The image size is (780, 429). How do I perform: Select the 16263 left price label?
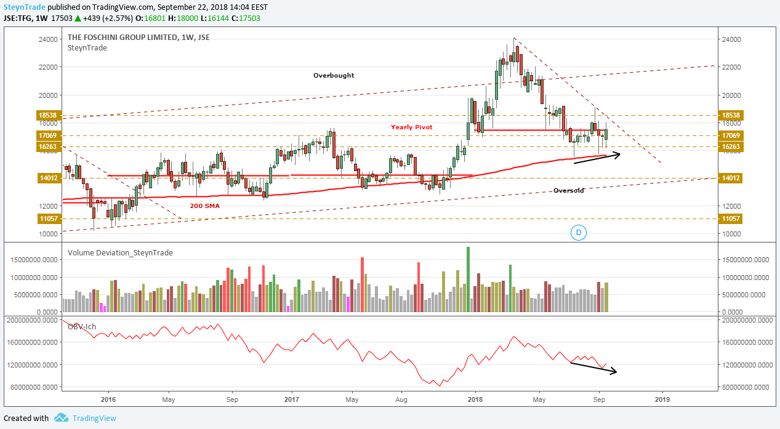pos(50,146)
